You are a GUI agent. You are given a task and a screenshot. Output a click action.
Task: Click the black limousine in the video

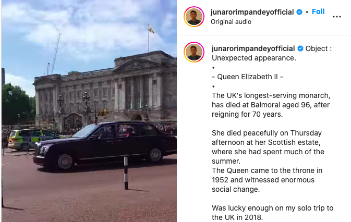105,145
